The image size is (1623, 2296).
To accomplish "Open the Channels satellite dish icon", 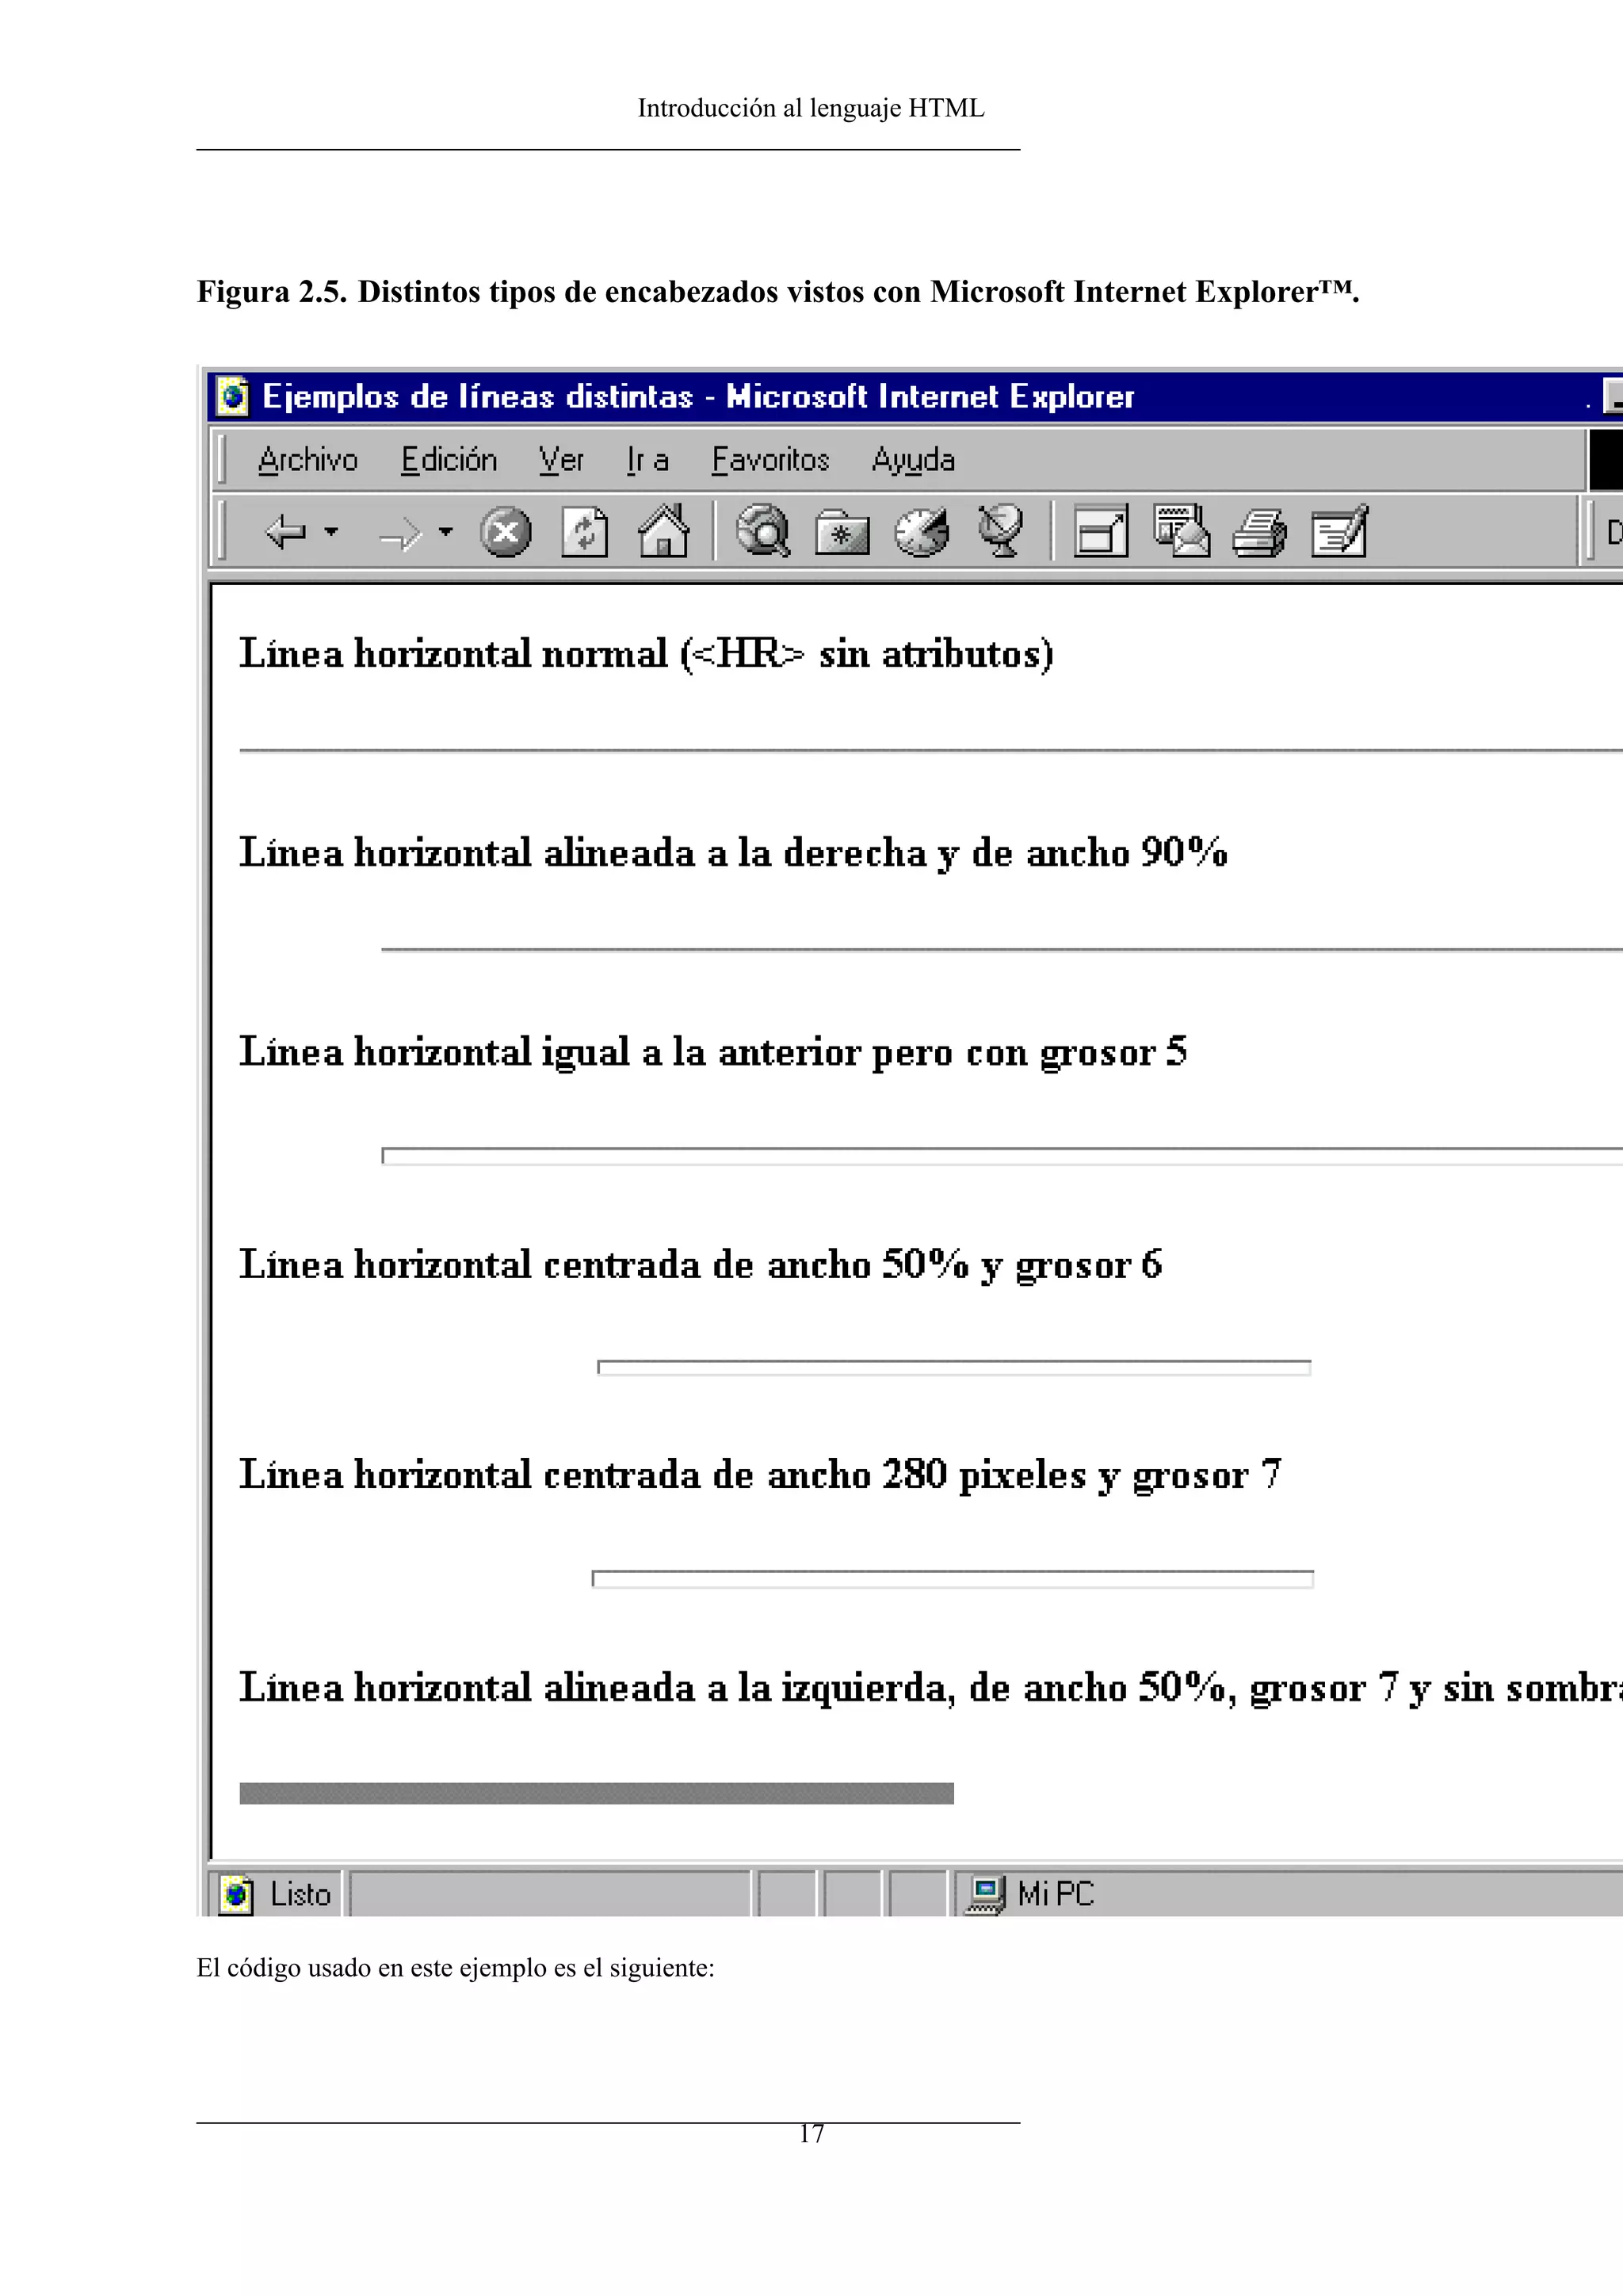I will coord(1000,531).
